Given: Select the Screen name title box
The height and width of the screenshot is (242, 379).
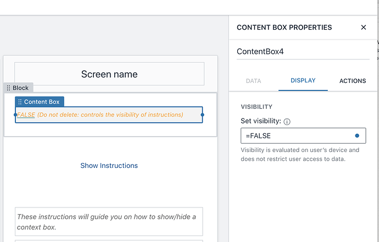Looking at the screenshot, I should pyautogui.click(x=109, y=74).
